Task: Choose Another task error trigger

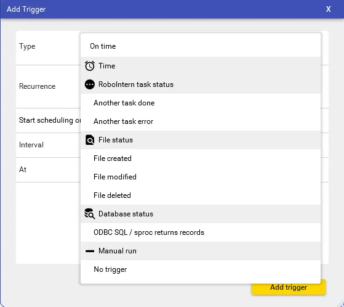Action: [x=201, y=121]
